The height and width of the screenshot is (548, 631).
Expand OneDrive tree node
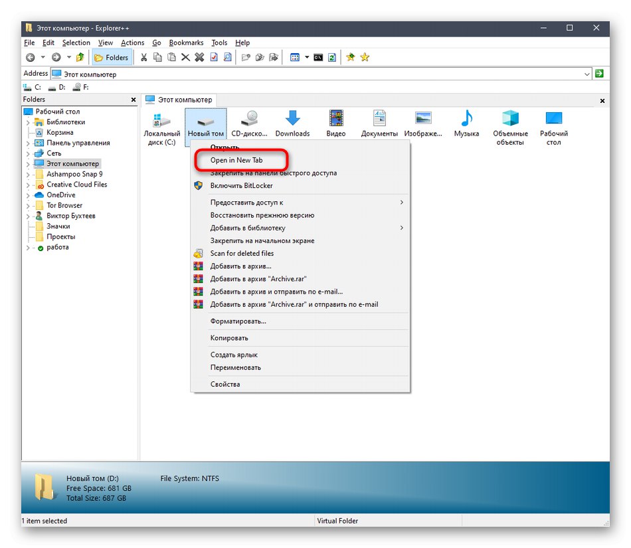pyautogui.click(x=28, y=195)
